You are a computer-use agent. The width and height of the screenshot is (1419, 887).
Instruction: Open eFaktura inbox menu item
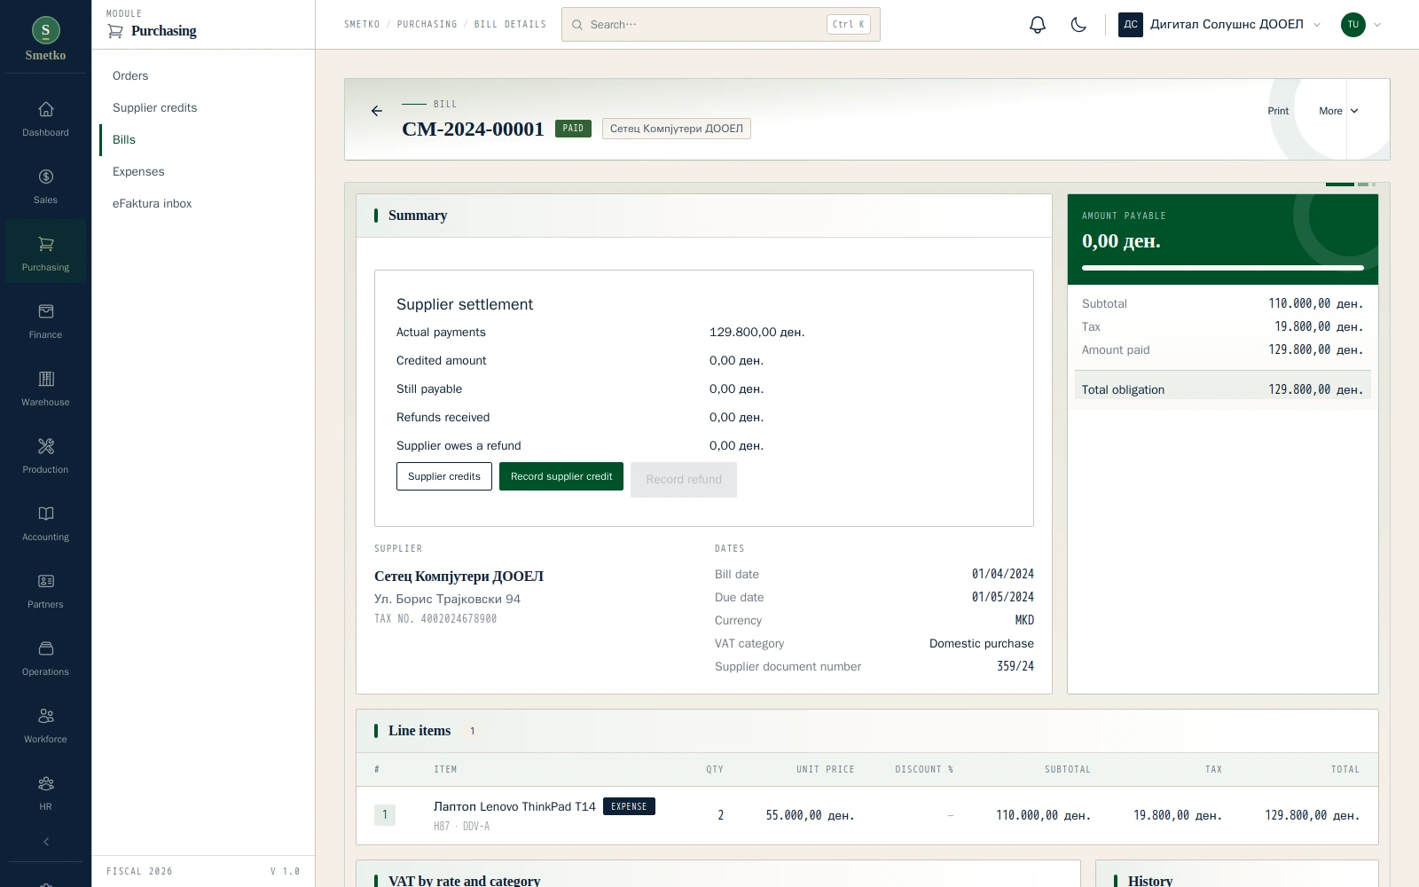point(153,204)
